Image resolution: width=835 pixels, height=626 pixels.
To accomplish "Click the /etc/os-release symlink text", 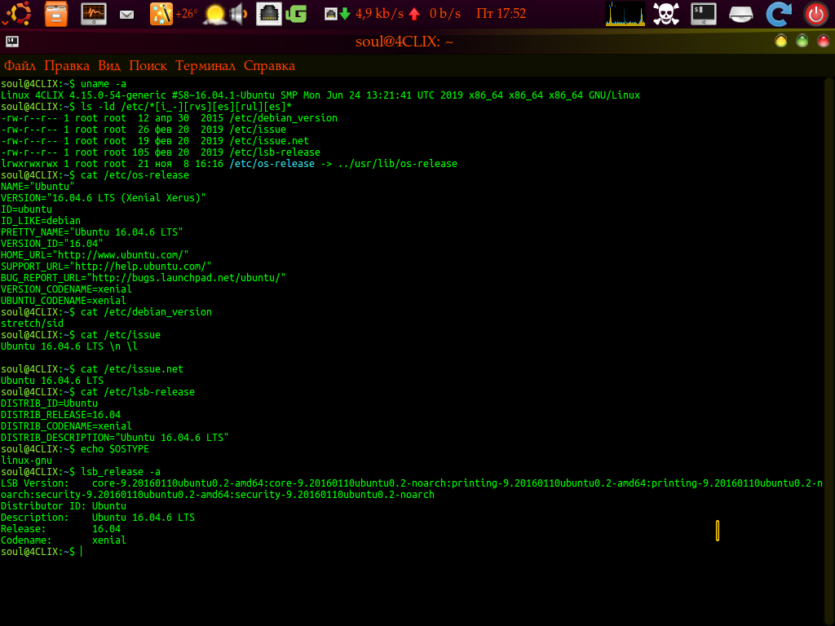I will point(272,164).
